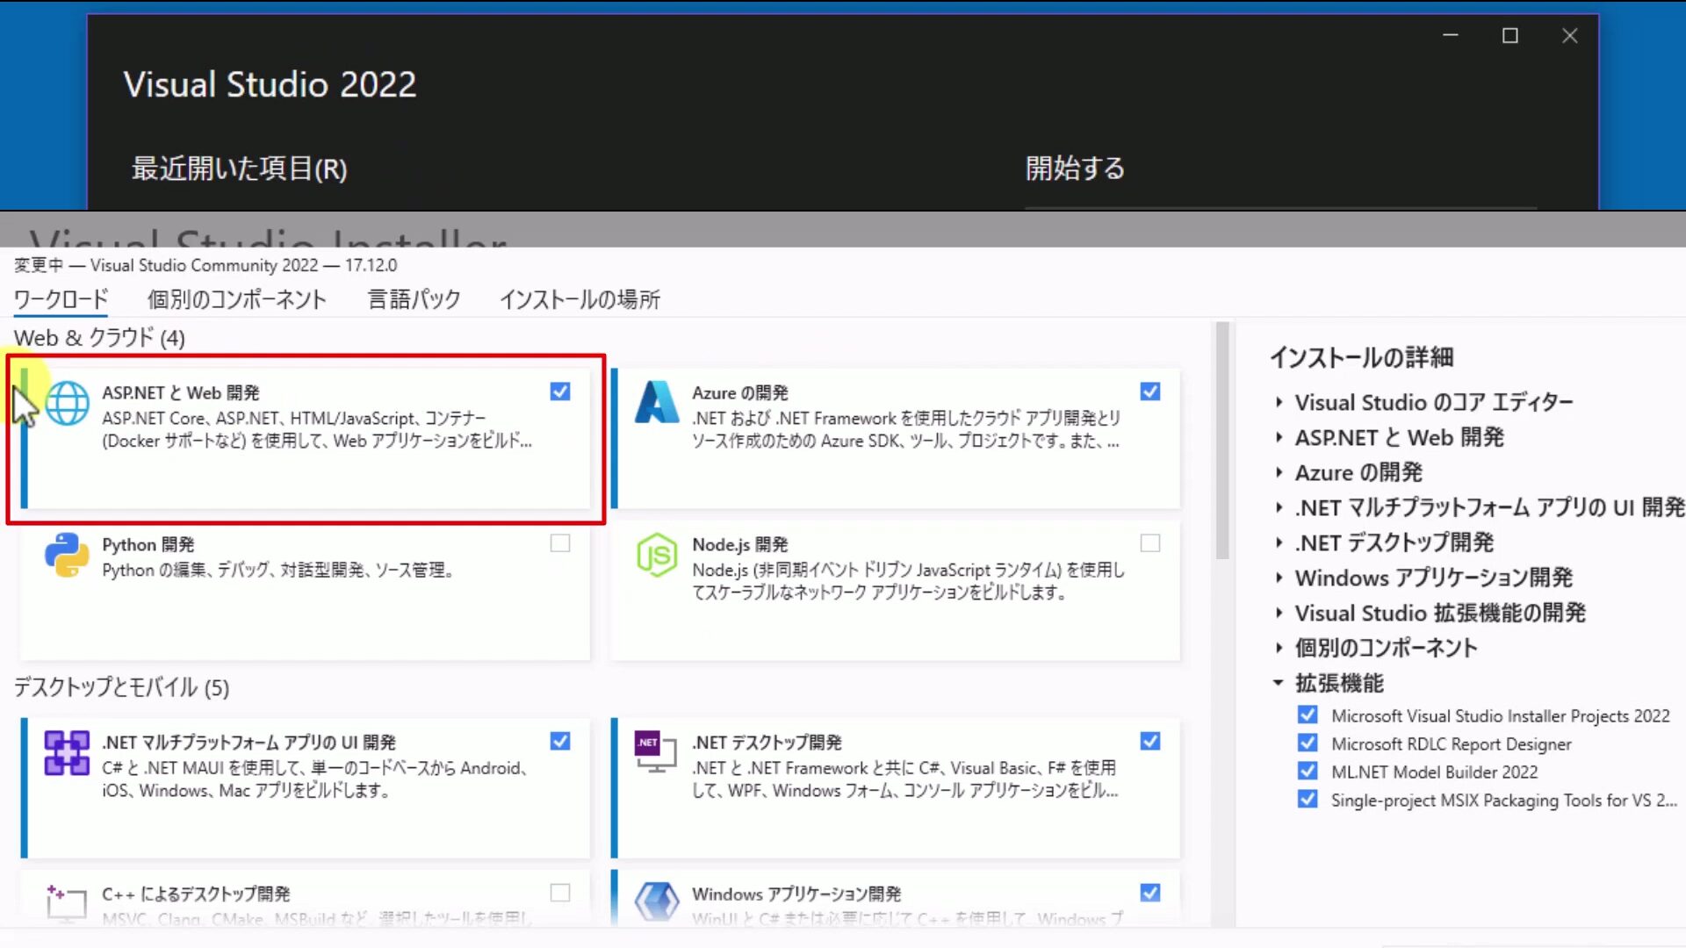The width and height of the screenshot is (1686, 948).
Task: Collapse the 拡張機能 section
Action: [x=1279, y=683]
